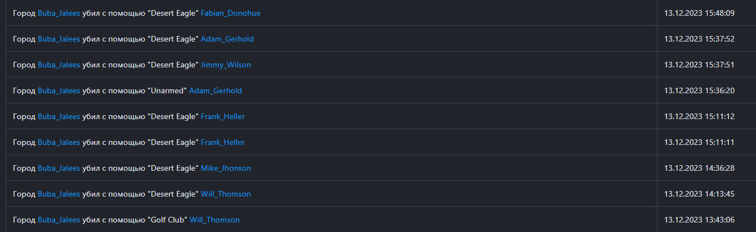Click Adam_Gerhold in the Unarmed kill row
Image resolution: width=756 pixels, height=232 pixels.
215,90
